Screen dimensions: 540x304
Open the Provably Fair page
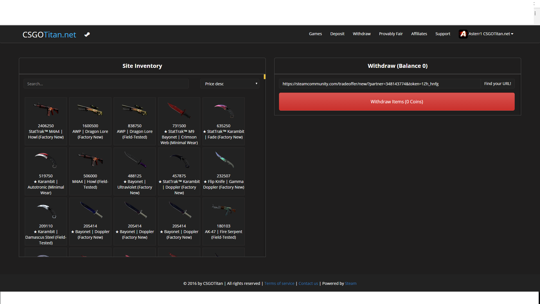(x=391, y=34)
